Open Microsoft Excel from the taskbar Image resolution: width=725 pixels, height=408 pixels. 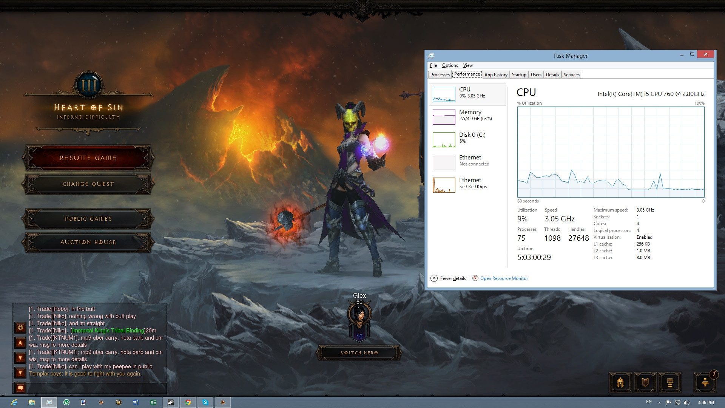tap(153, 402)
